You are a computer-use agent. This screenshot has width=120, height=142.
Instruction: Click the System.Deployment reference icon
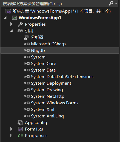27,83
